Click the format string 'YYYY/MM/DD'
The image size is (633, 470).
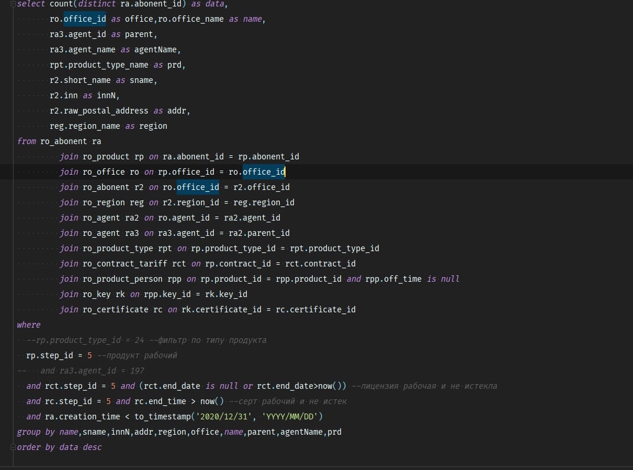click(290, 416)
